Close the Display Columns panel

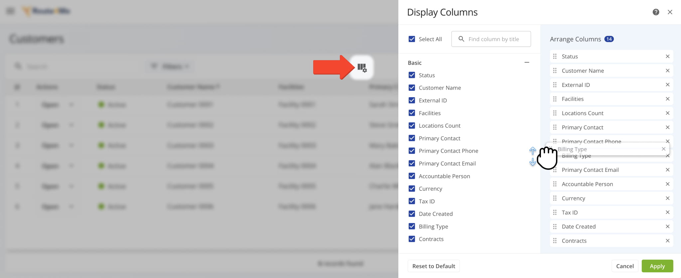(670, 12)
